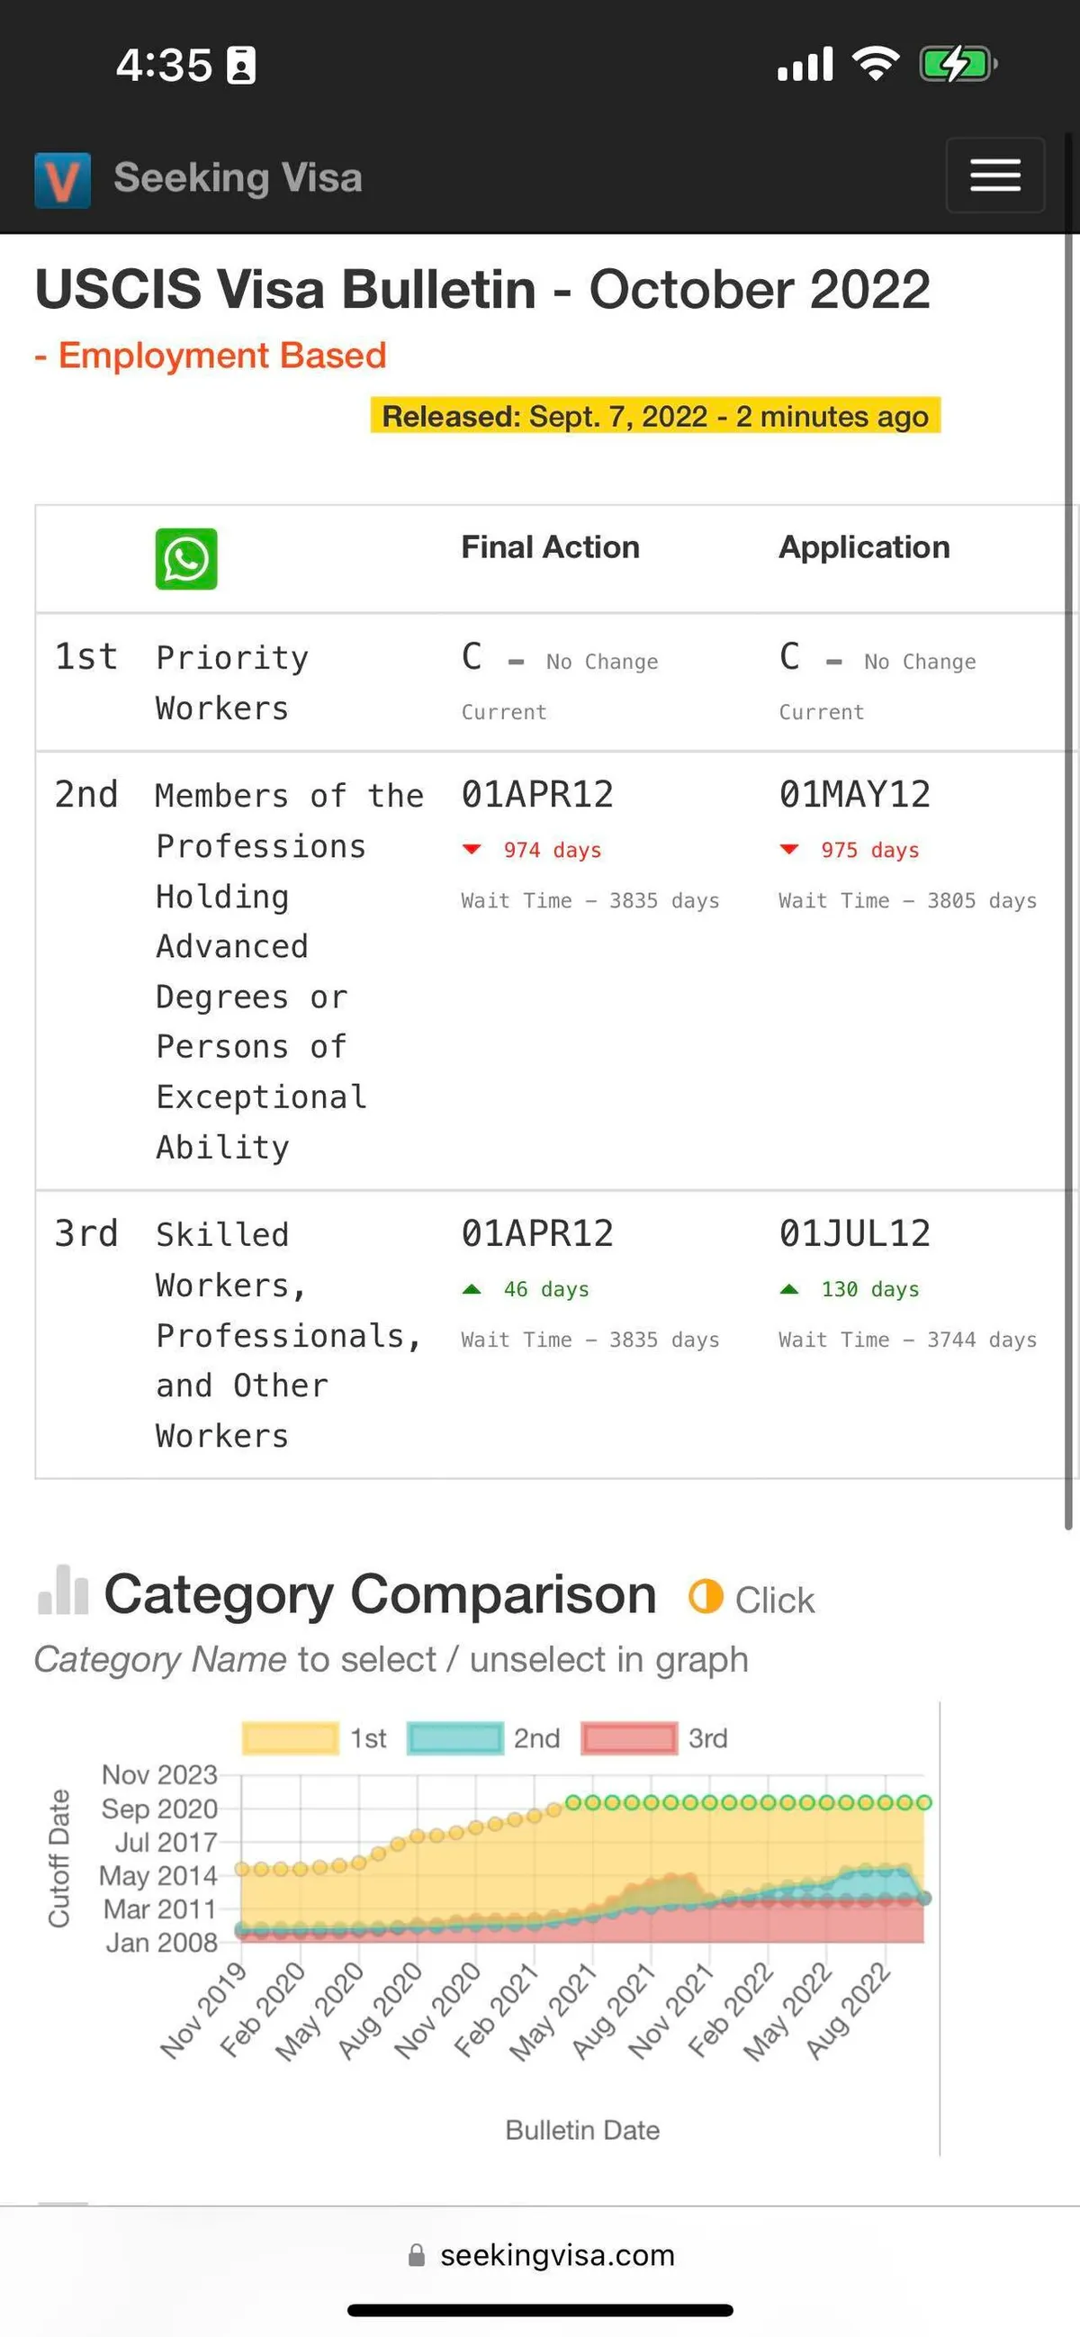
Task: Toggle the 3rd category in graph legend
Action: coord(707,1737)
